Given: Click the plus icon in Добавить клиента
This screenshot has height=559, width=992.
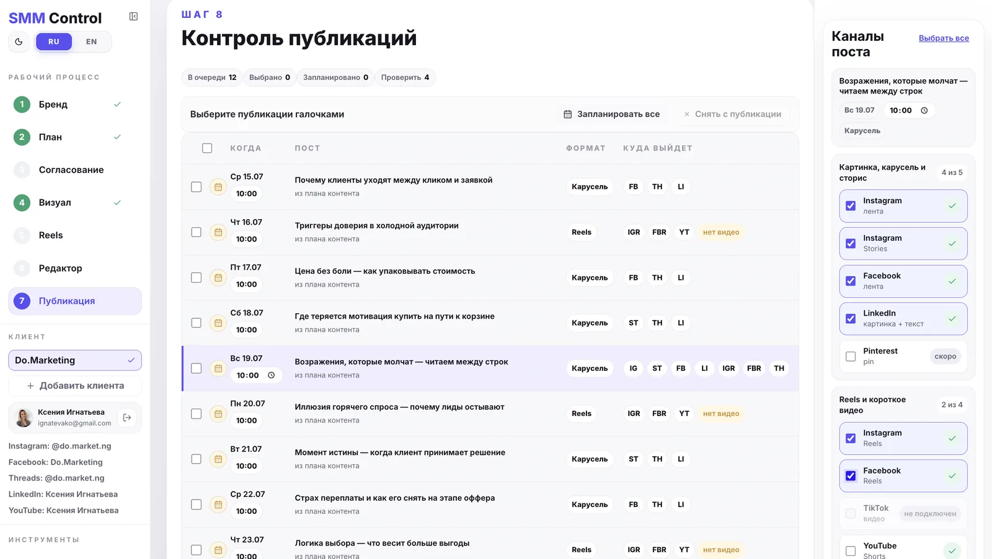Looking at the screenshot, I should (30, 386).
